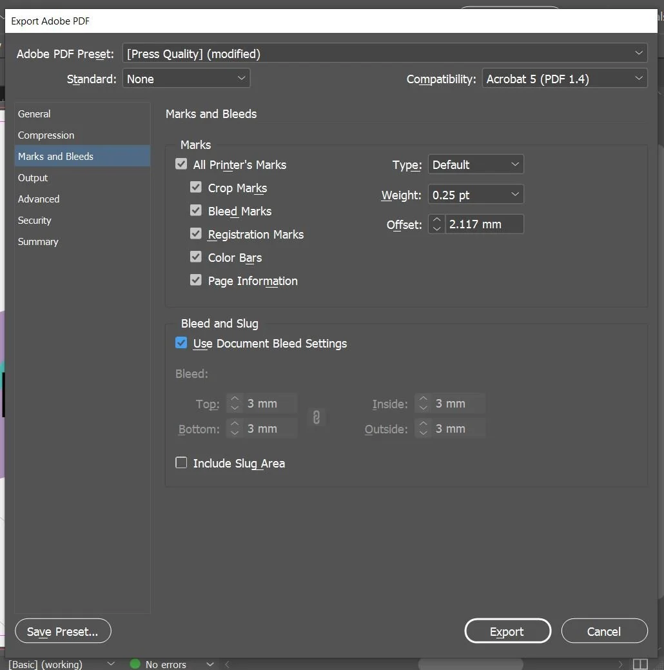
Task: Click the Top bleed down stepper arrow
Action: click(x=235, y=407)
